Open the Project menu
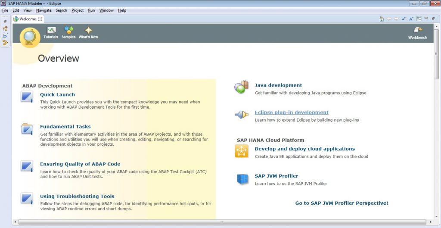The width and height of the screenshot is (441, 228). [78, 10]
